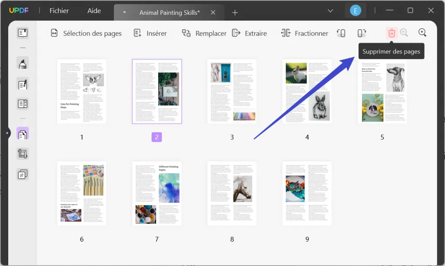Open the Aide menu
Screen dimensions: 445x266
coord(94,10)
